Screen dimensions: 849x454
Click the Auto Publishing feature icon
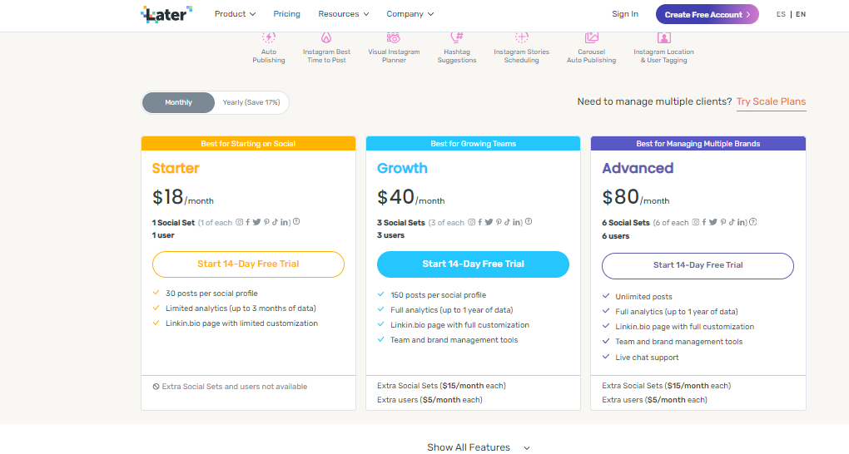tap(268, 37)
